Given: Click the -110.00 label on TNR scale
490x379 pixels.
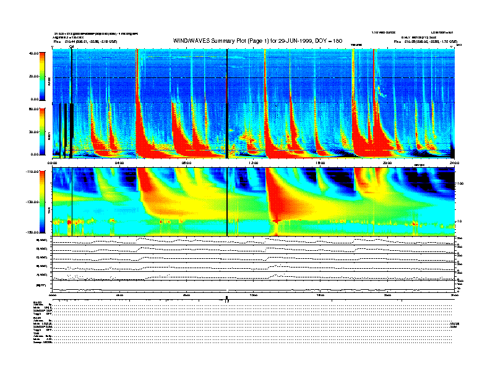Looking at the screenshot, I should click(32, 172).
